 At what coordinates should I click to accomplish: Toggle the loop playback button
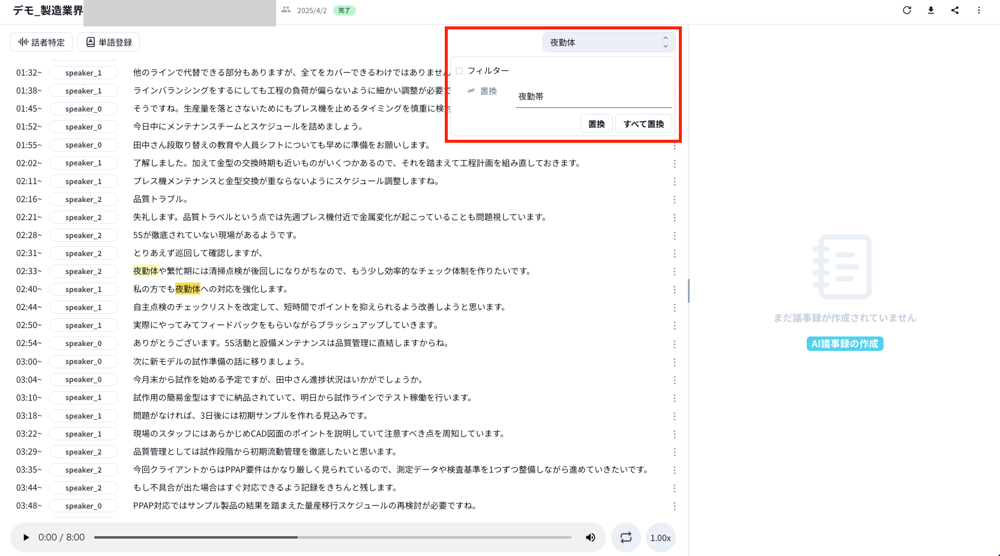(626, 537)
